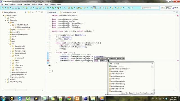Click the Windows Start button
Viewport: 180px width, 101px height.
pyautogui.click(x=3, y=98)
